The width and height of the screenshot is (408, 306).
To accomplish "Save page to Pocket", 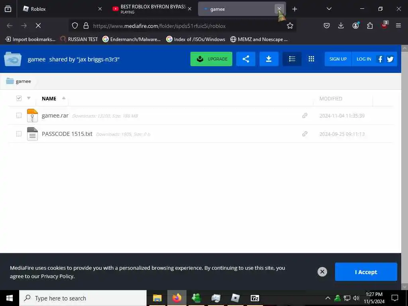I will tap(327, 25).
